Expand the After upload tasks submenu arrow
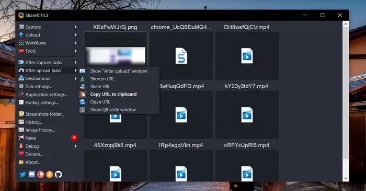Screen dimensions: 366x191 (x=76, y=70)
